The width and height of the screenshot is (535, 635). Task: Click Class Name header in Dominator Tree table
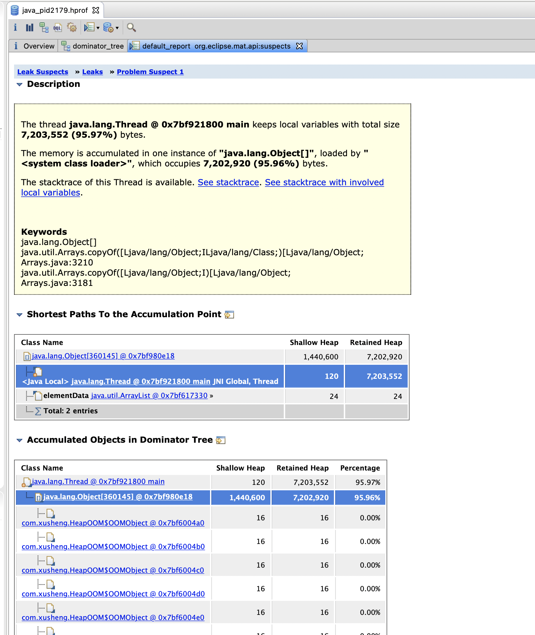42,468
